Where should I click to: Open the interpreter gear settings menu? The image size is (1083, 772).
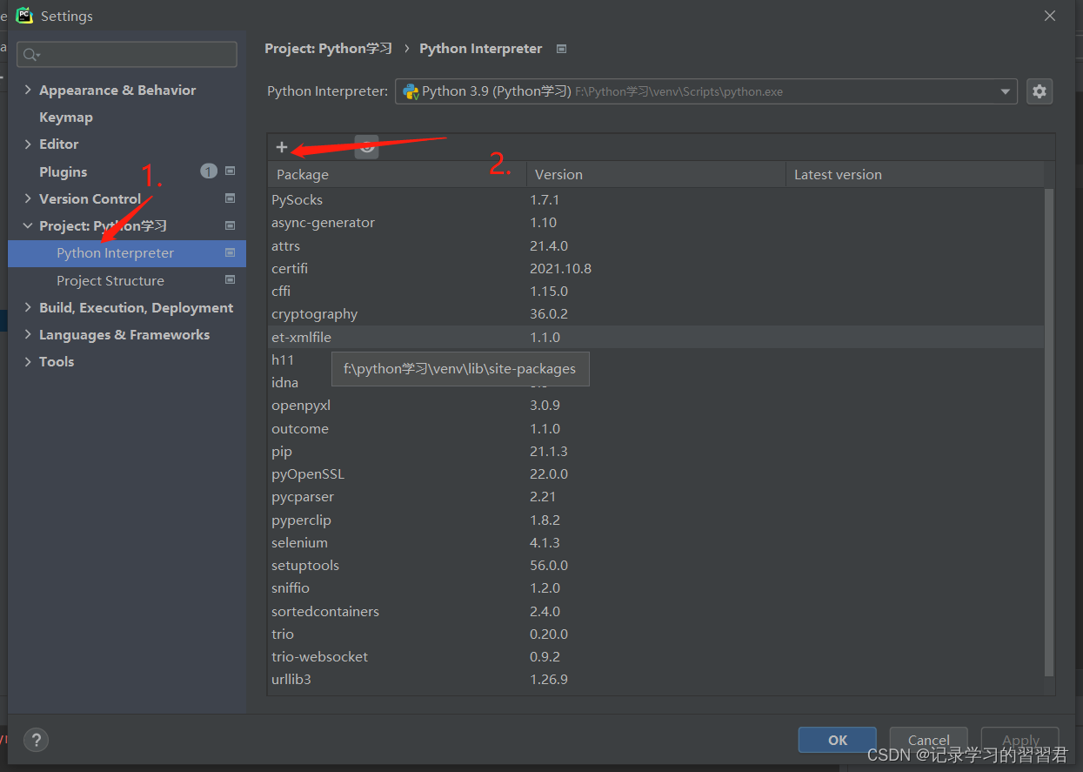coord(1040,91)
